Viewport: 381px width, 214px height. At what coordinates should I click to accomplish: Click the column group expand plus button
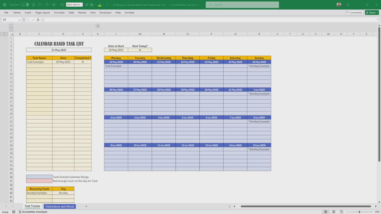click(98, 26)
